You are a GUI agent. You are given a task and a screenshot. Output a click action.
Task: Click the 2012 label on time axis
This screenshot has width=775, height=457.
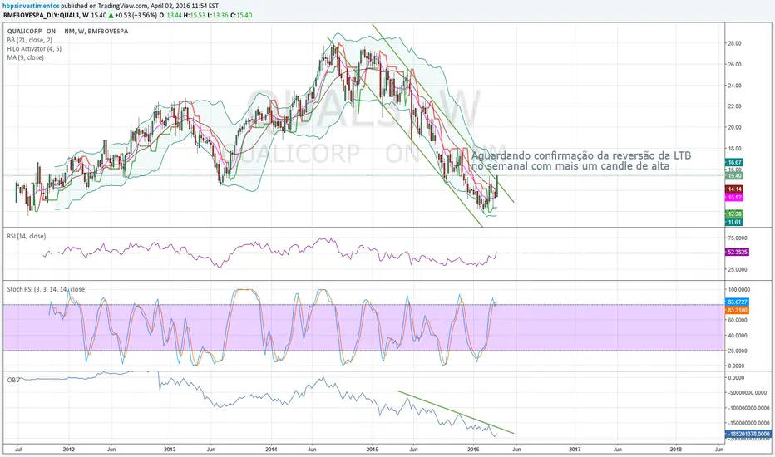click(x=69, y=450)
